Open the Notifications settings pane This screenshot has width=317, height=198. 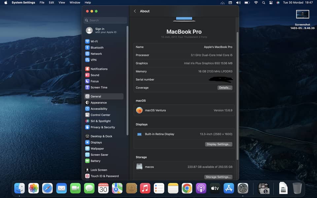(99, 69)
